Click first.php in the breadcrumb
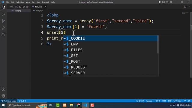 pos(39,11)
